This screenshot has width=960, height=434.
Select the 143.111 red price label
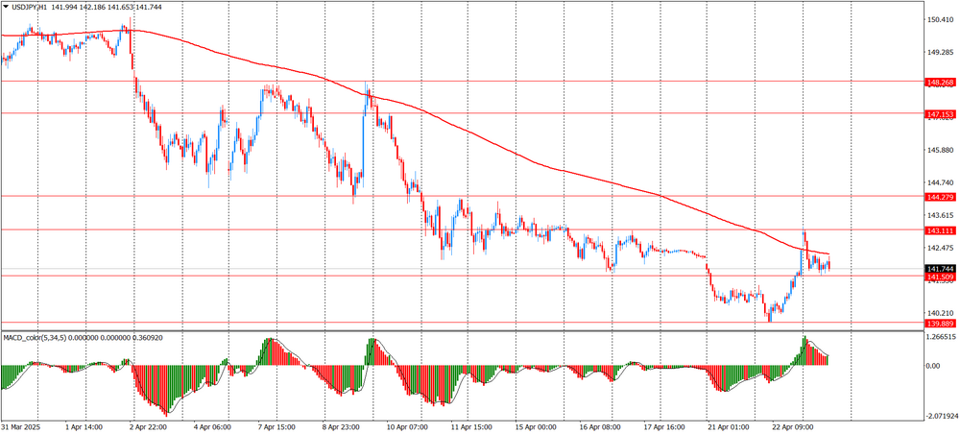click(940, 230)
